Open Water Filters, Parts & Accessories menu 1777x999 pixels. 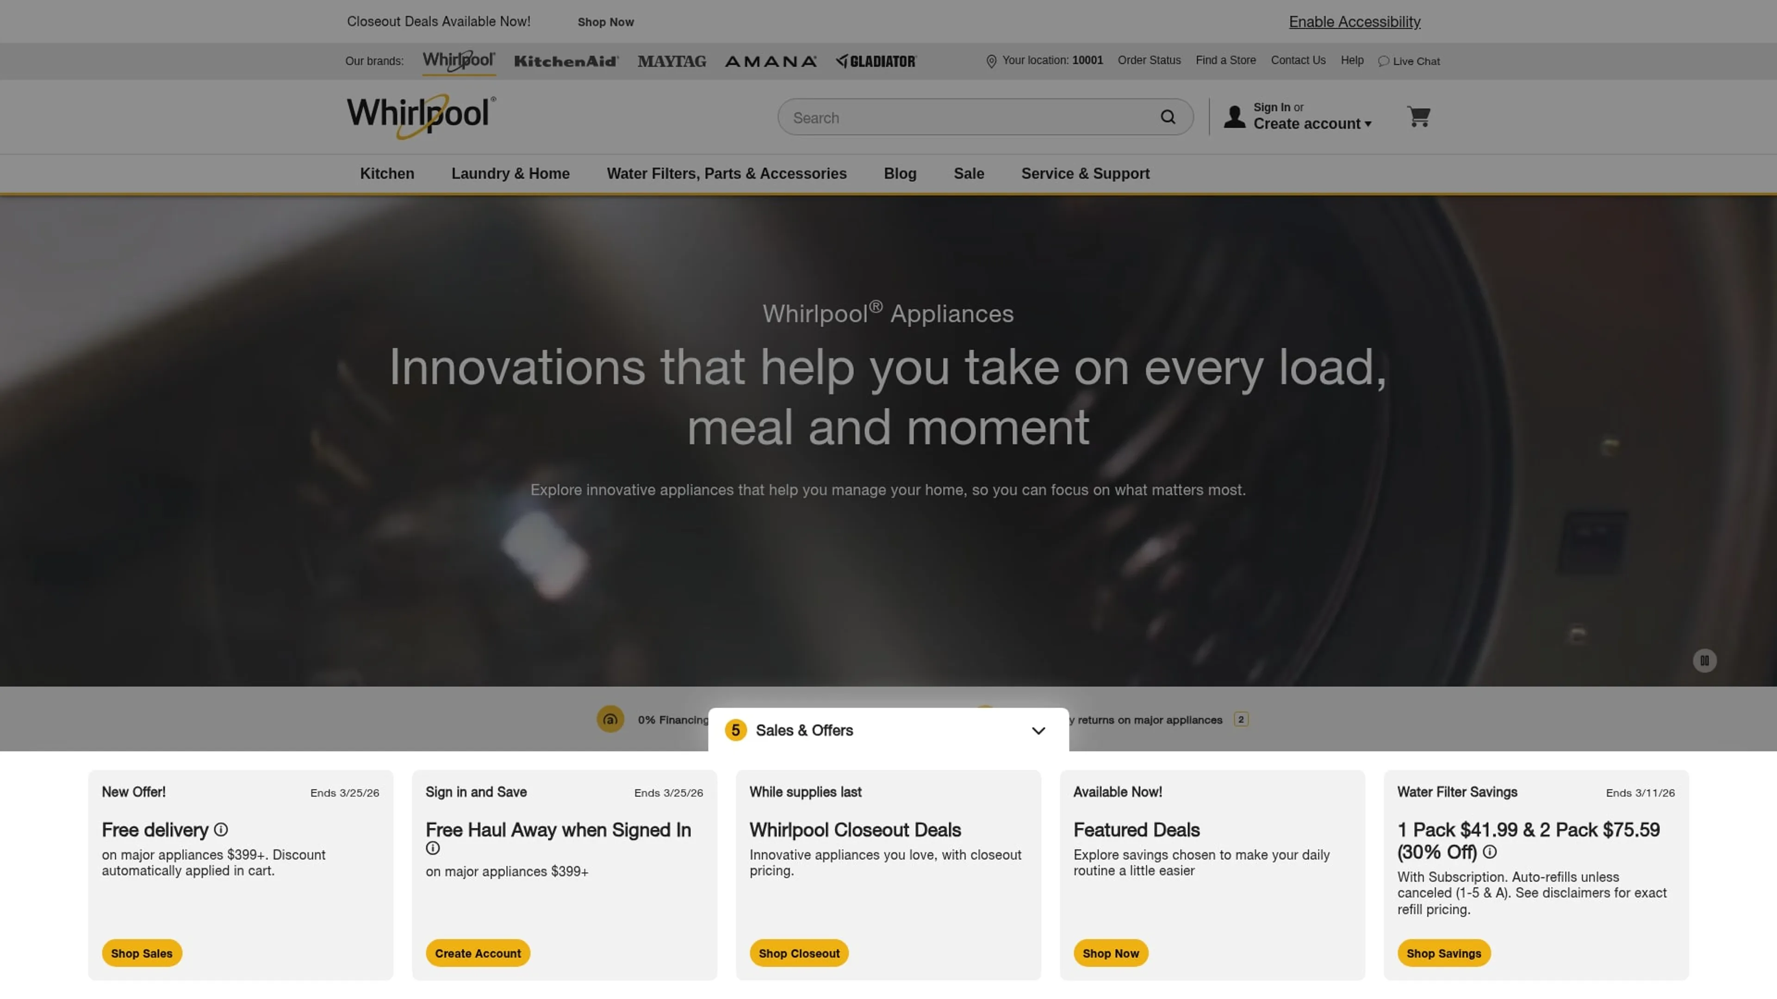[727, 174]
